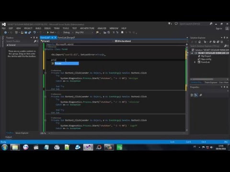Screen dimensions: 230x172
Task: Open the Any CPU platform dropdown
Action: click(x=84, y=32)
